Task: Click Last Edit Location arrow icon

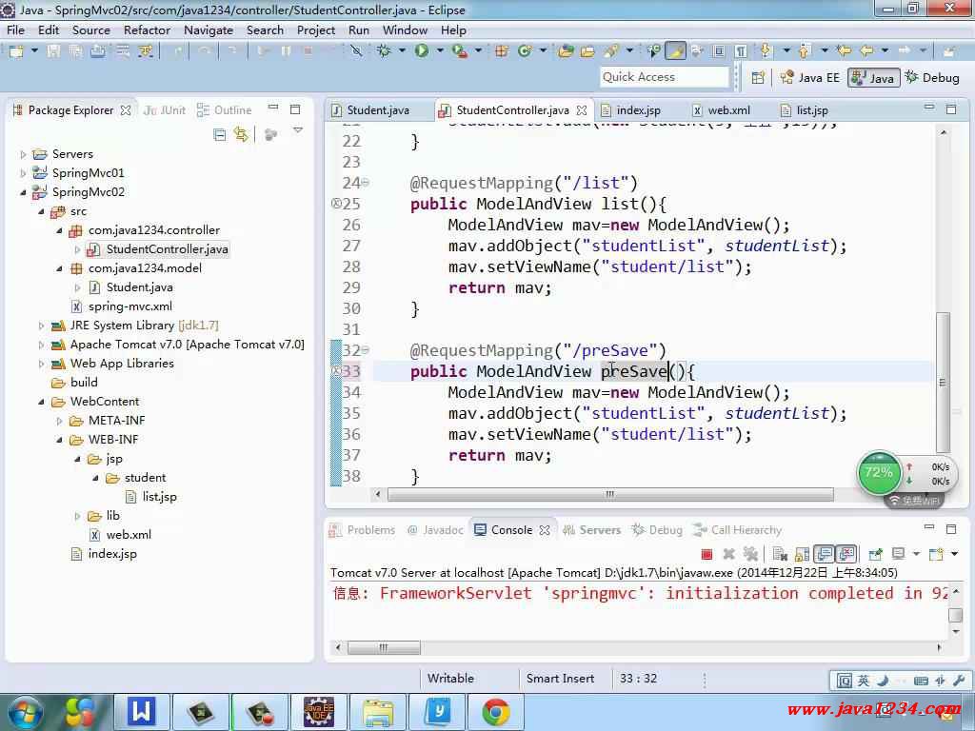Action: pyautogui.click(x=844, y=51)
